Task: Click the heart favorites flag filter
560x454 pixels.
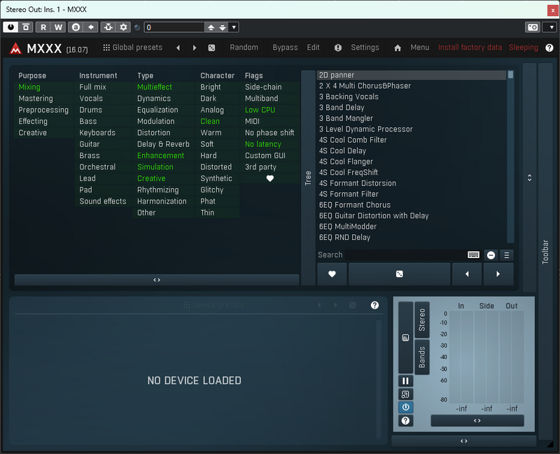Action: tap(270, 178)
